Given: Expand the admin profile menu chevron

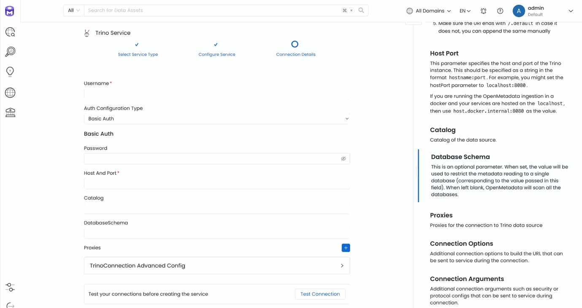Looking at the screenshot, I should [571, 11].
